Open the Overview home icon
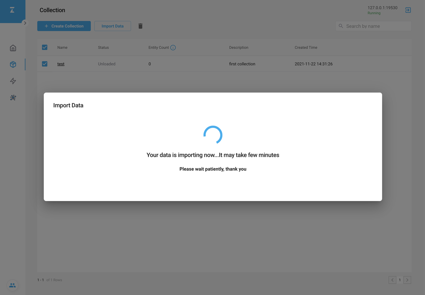Screen dimensions: 425x295 (x=13, y=48)
